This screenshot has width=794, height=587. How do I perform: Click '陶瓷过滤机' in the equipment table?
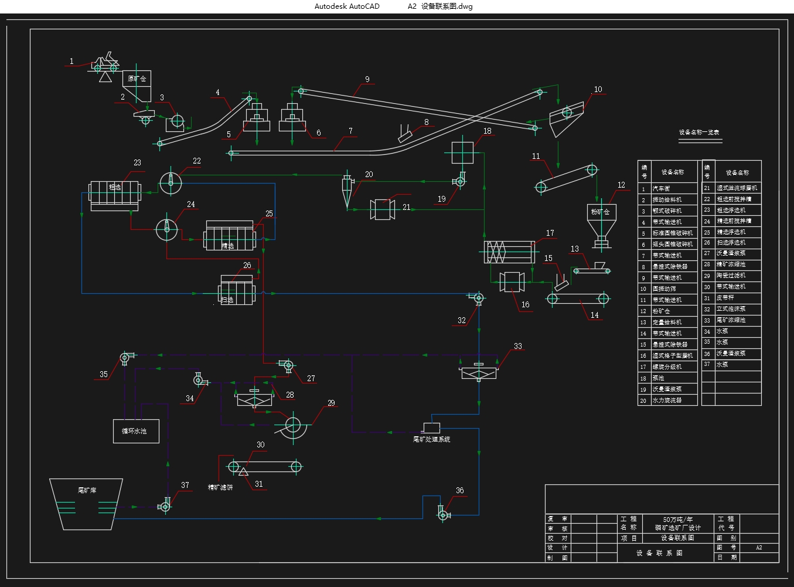[x=731, y=276]
